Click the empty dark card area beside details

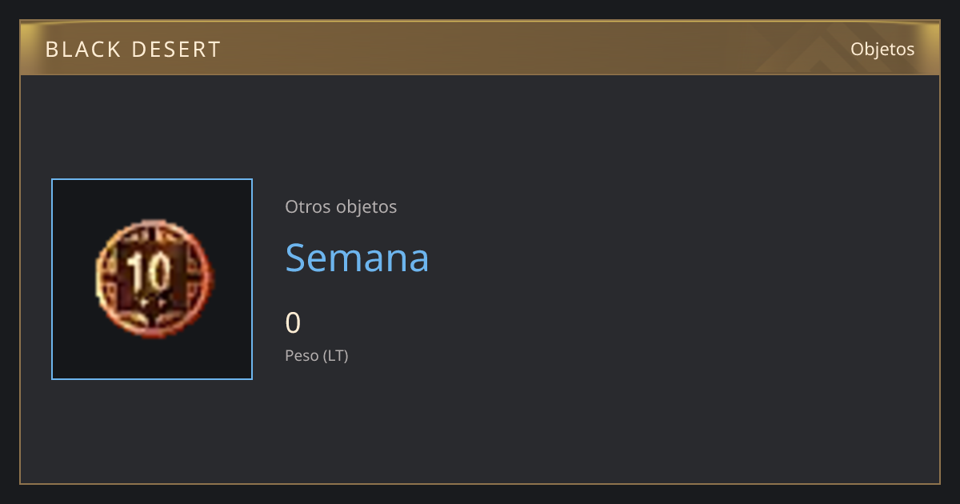pyautogui.click(x=680, y=280)
